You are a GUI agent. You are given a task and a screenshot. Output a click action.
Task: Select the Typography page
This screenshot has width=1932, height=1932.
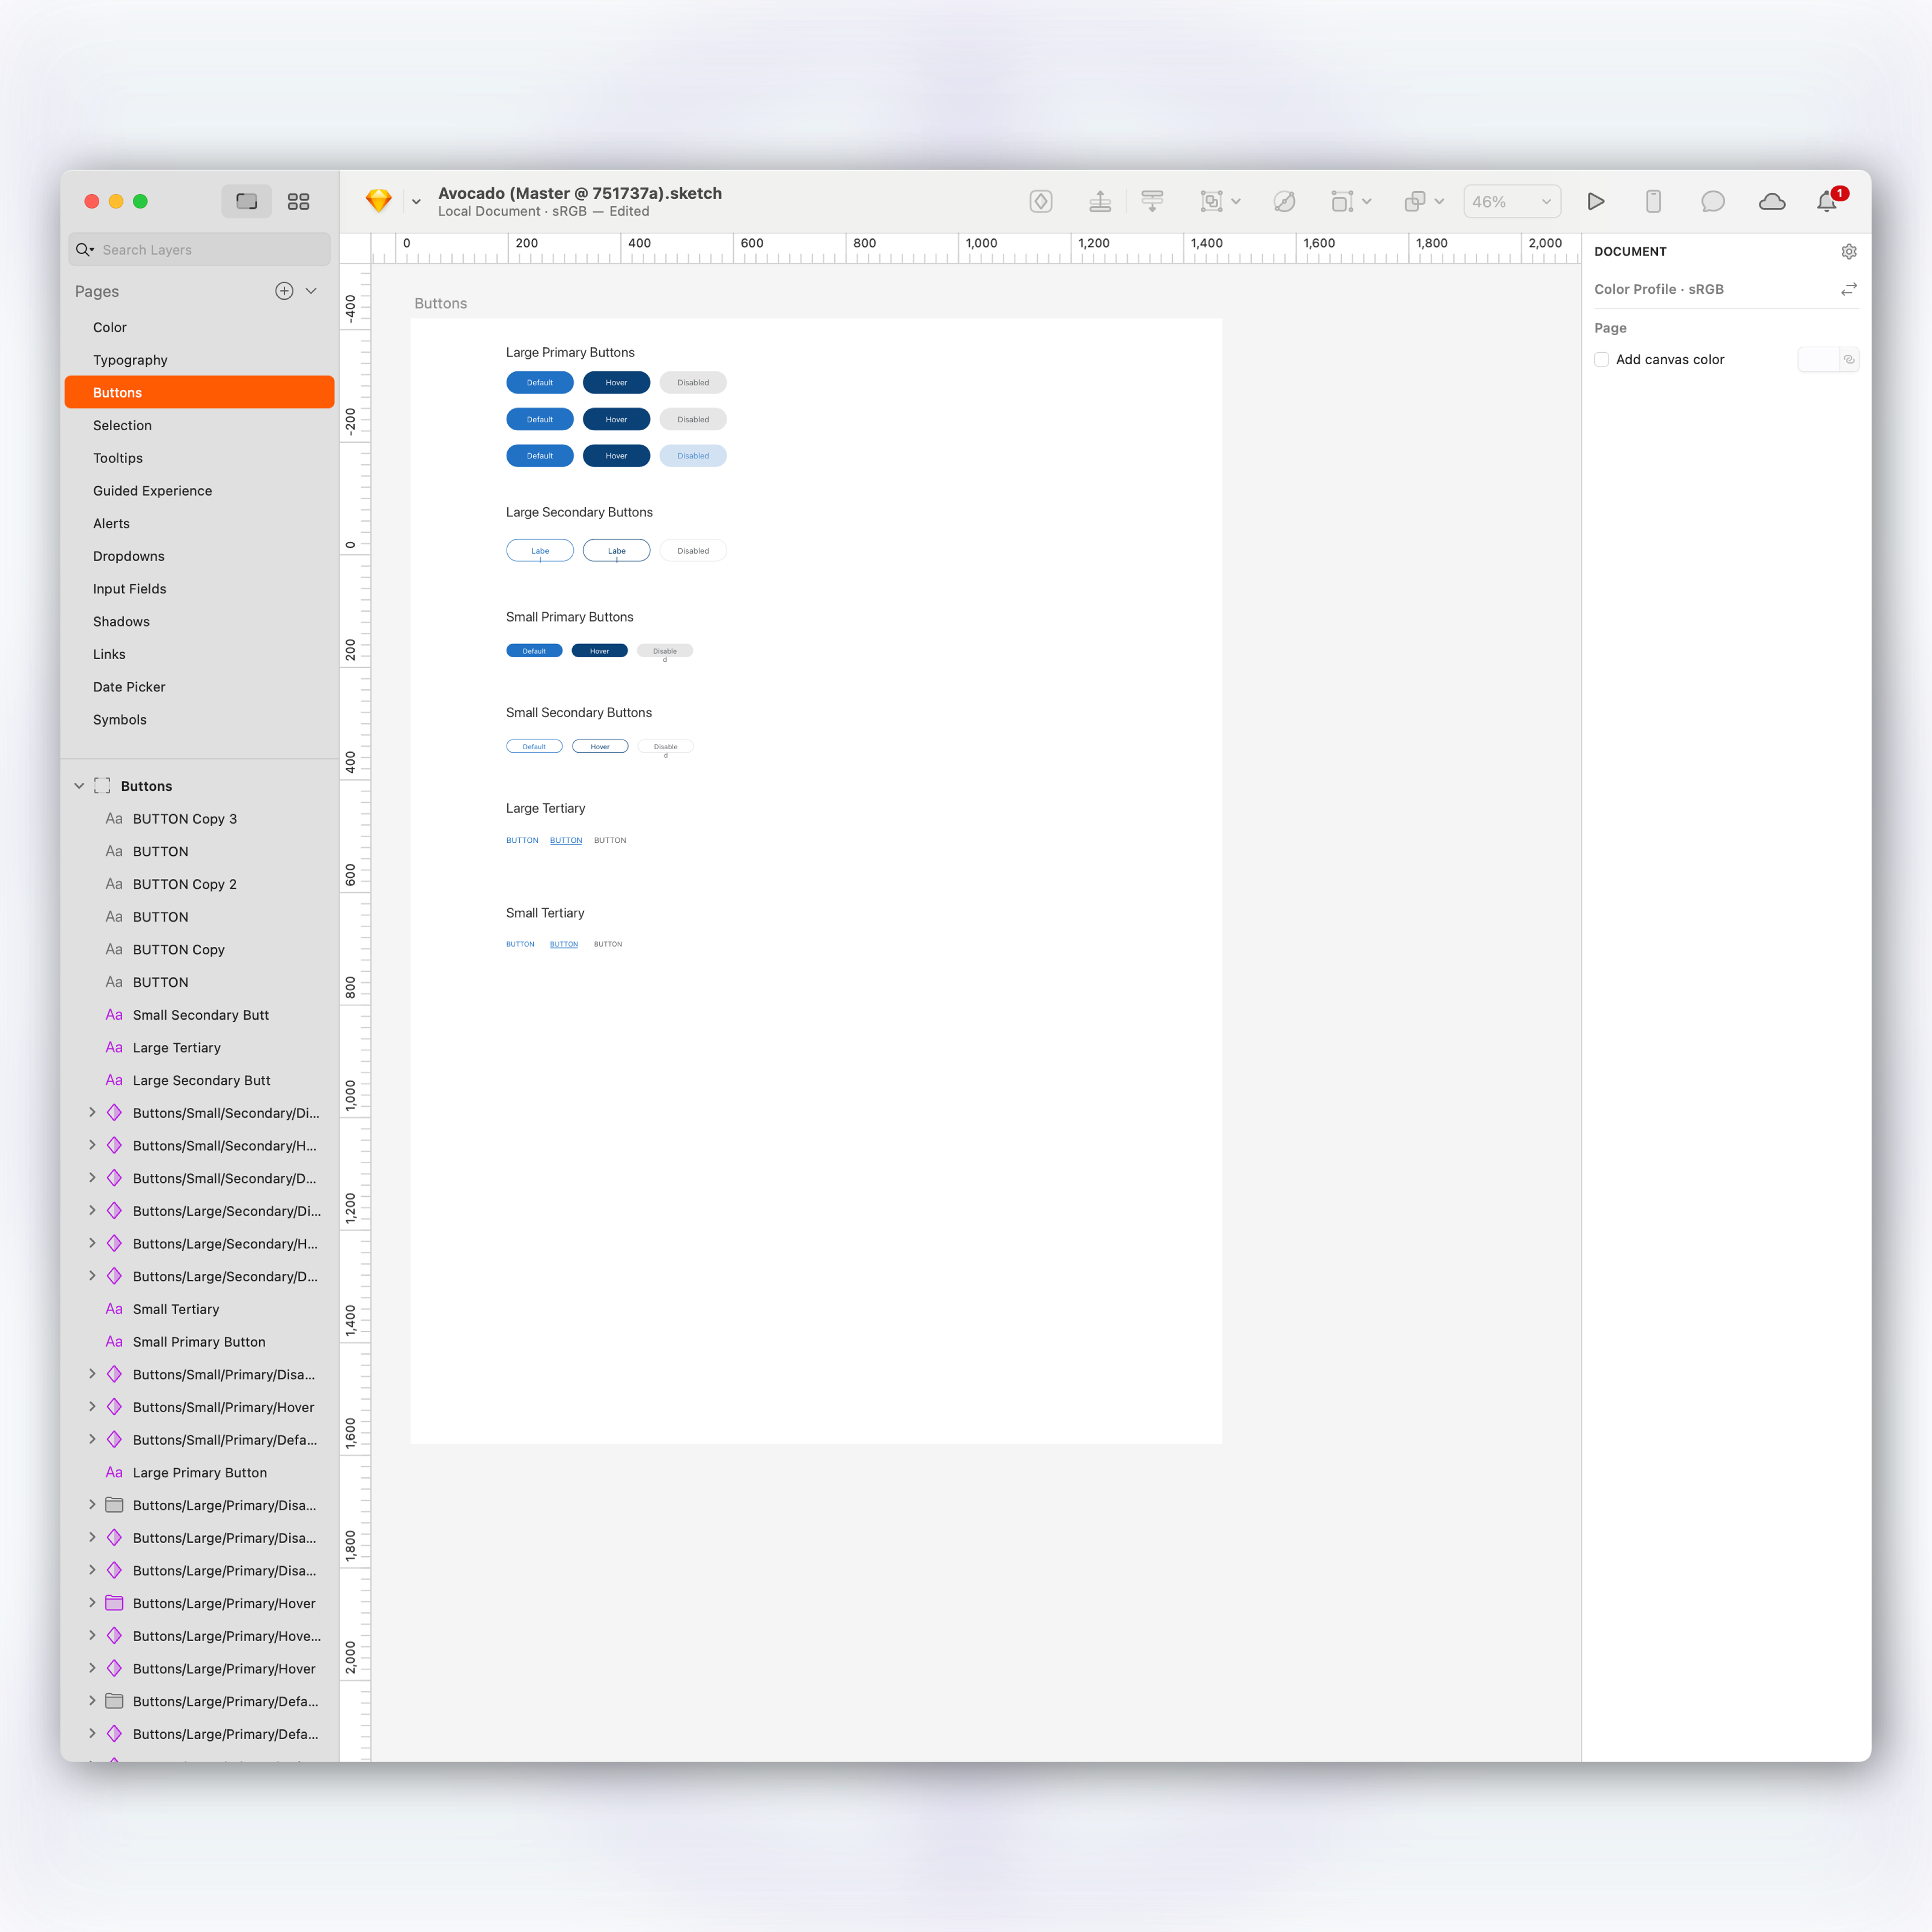pyautogui.click(x=130, y=360)
